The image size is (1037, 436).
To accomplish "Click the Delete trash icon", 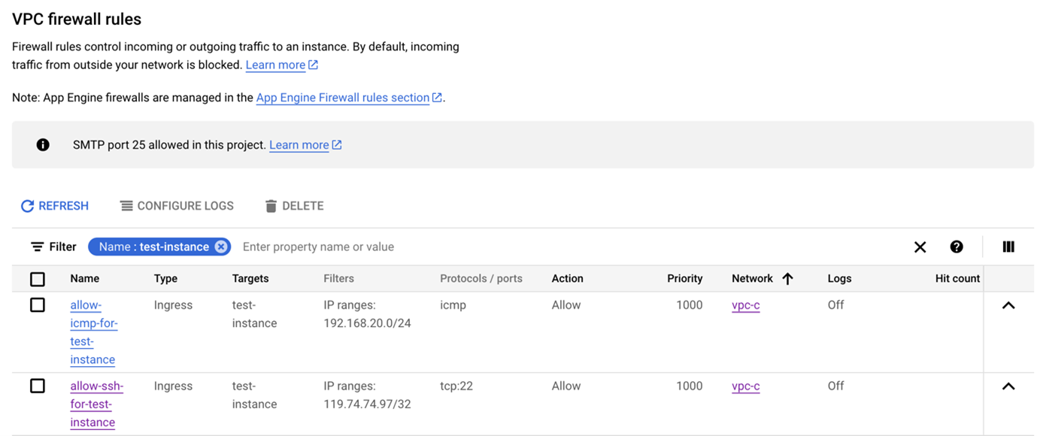I will [271, 206].
